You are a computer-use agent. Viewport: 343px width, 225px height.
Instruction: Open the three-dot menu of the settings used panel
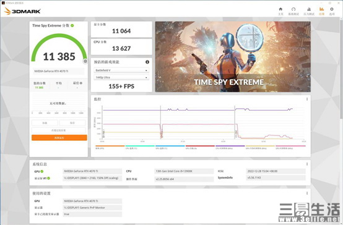coord(307,193)
